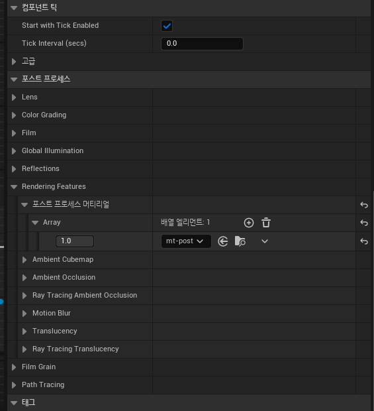Expand Ray Tracing Translucency settings

click(24, 349)
